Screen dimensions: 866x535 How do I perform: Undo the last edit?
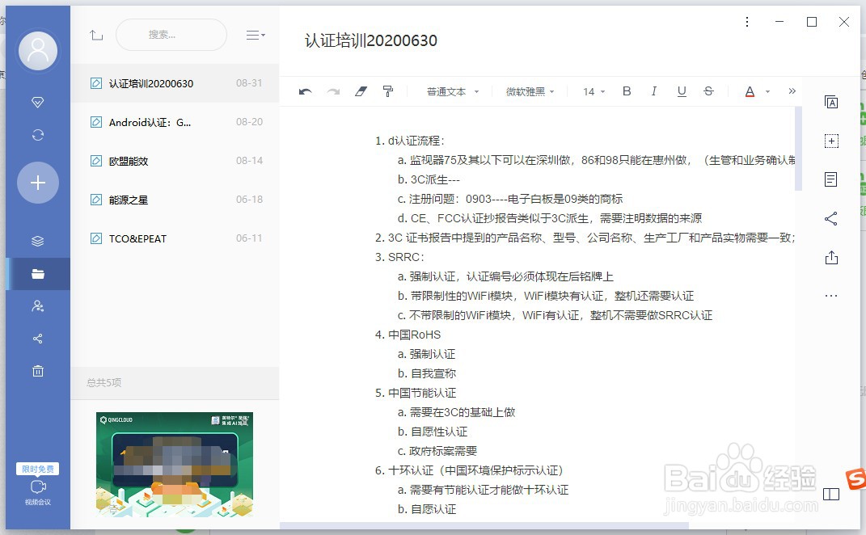[305, 91]
